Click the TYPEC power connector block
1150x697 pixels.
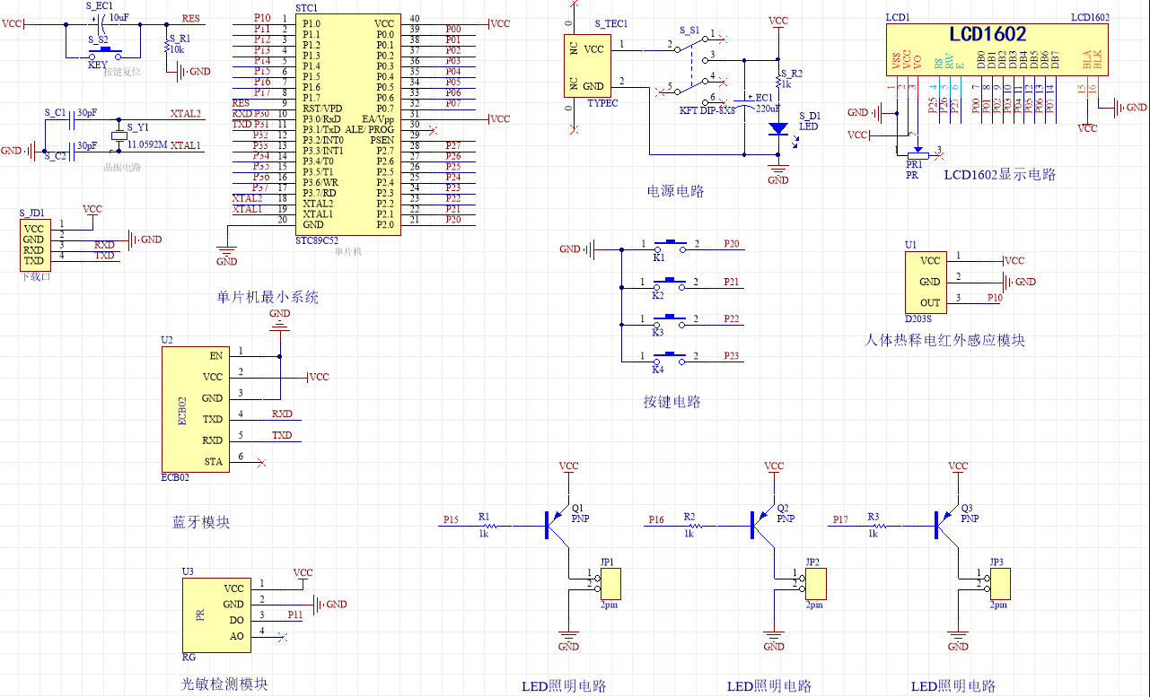(587, 67)
